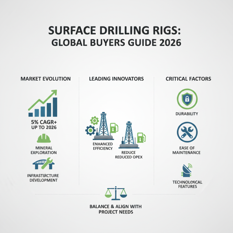This screenshot has height=233, width=233.
Task: Click the 'INFRASTRUCTURE DEVELOPMENT' label
Action: [43, 178]
